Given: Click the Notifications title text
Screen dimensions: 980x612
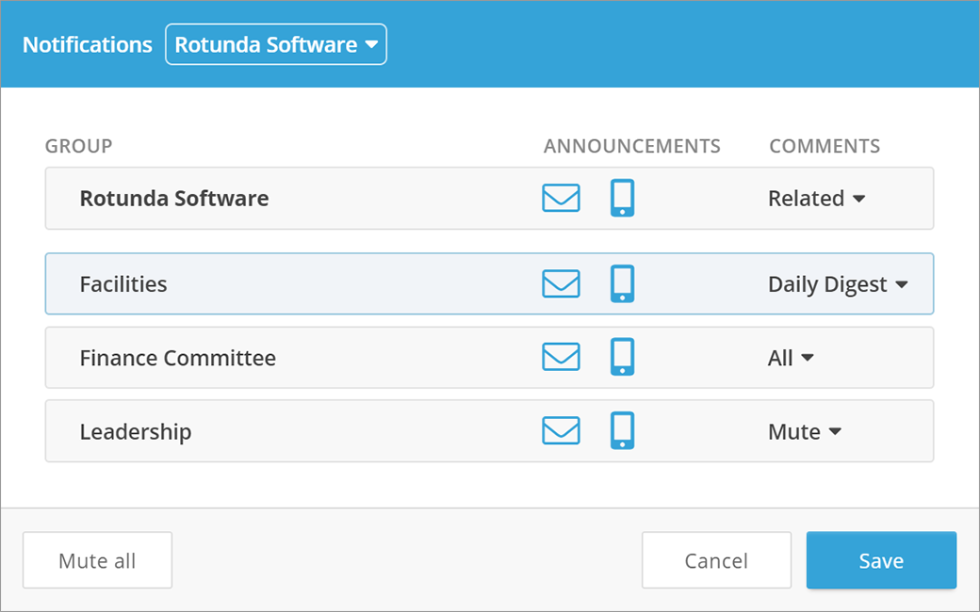Looking at the screenshot, I should click(88, 44).
